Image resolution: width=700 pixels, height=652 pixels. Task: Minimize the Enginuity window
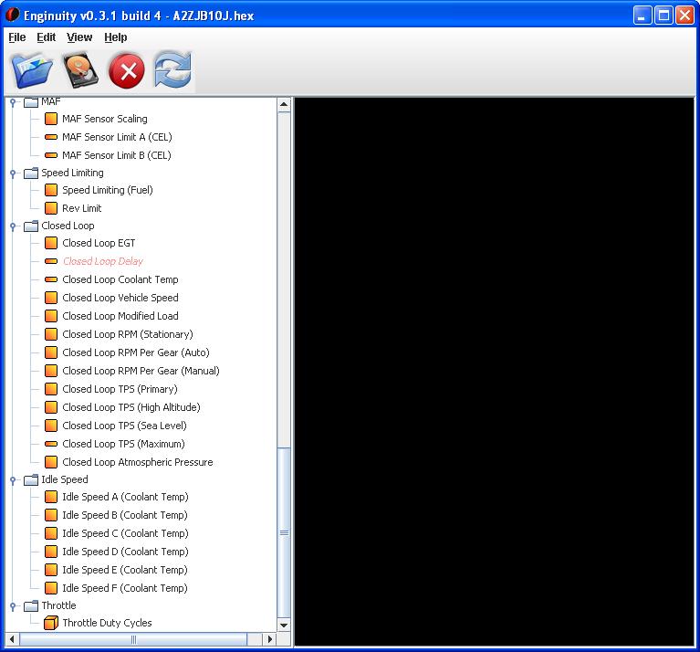[x=642, y=16]
